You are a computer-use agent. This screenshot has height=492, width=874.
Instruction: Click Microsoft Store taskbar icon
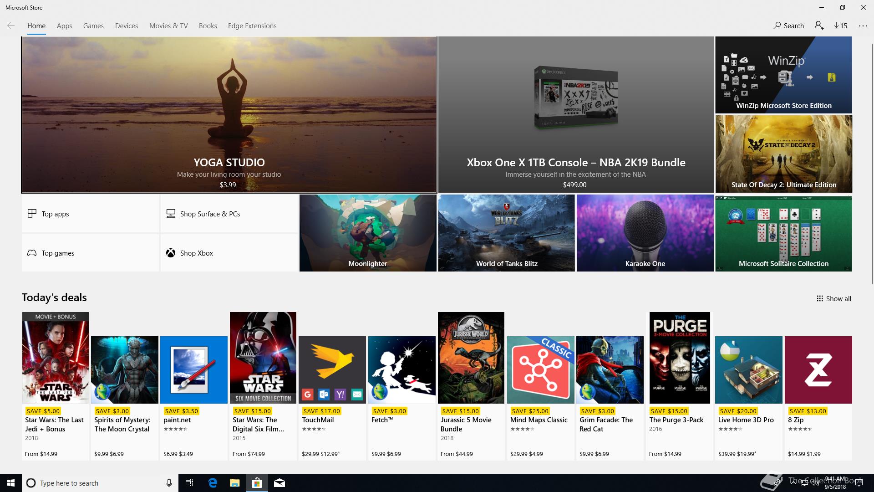(257, 483)
